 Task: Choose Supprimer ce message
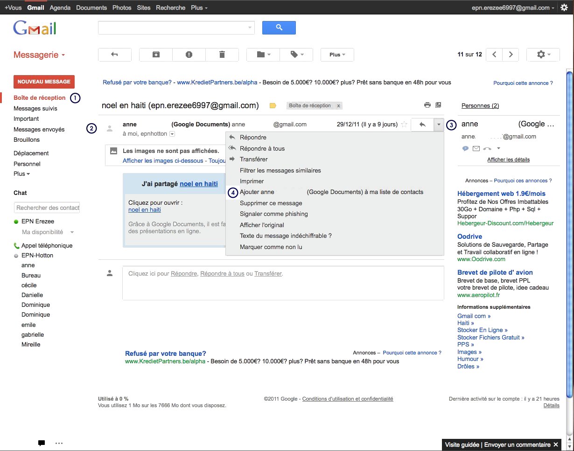tap(335, 203)
